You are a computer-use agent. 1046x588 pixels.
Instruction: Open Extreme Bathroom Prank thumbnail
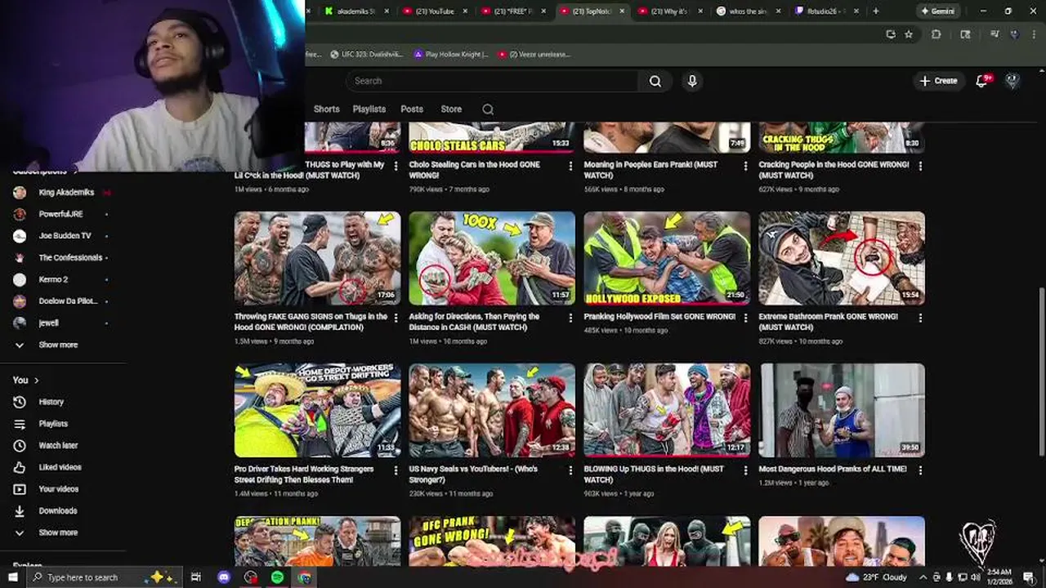tap(842, 258)
